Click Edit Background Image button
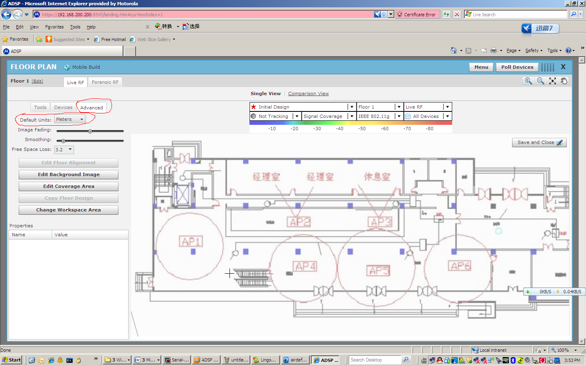 [x=68, y=174]
